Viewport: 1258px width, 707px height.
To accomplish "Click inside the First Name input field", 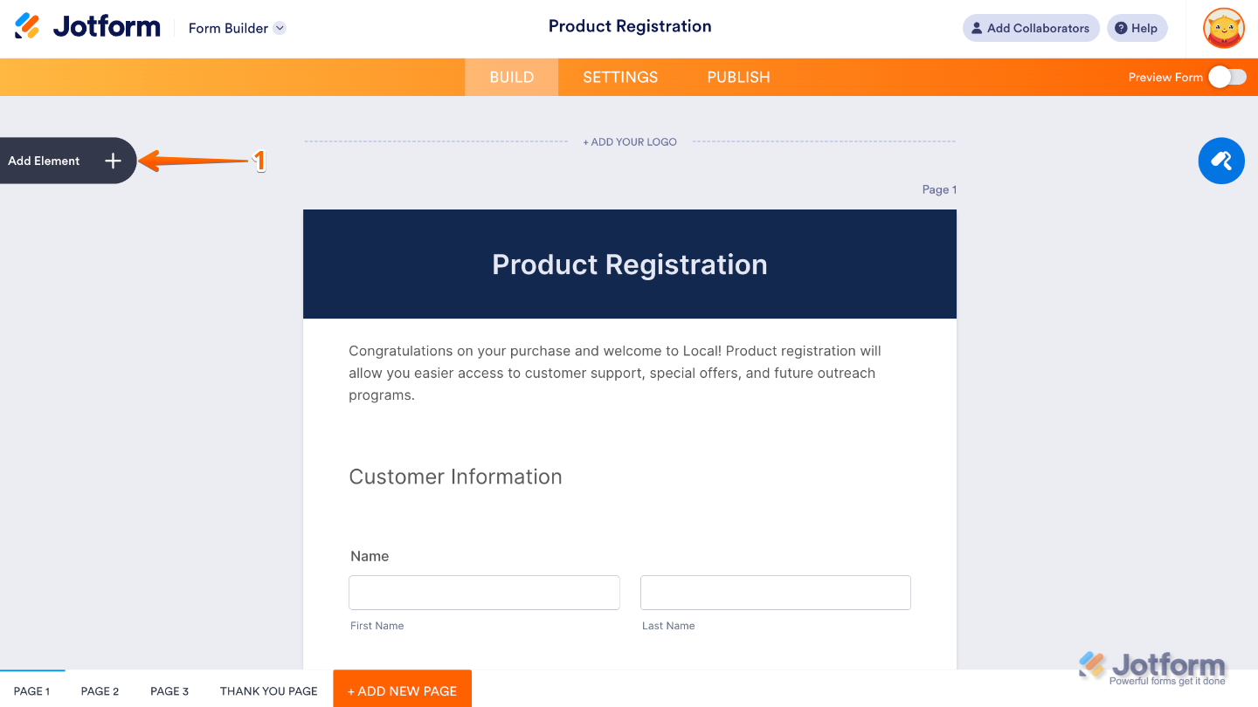I will tap(484, 592).
